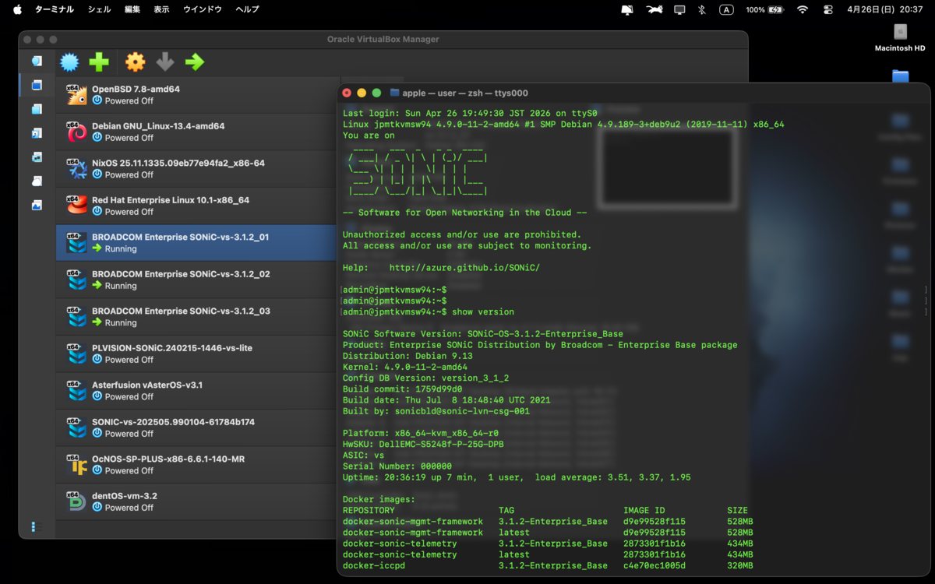Open the 編集 menu
Image resolution: width=935 pixels, height=584 pixels.
(x=132, y=9)
